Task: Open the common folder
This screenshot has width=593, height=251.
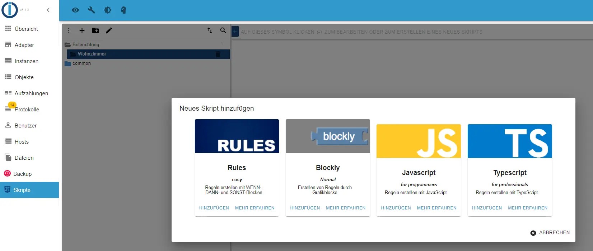Action: click(146, 63)
